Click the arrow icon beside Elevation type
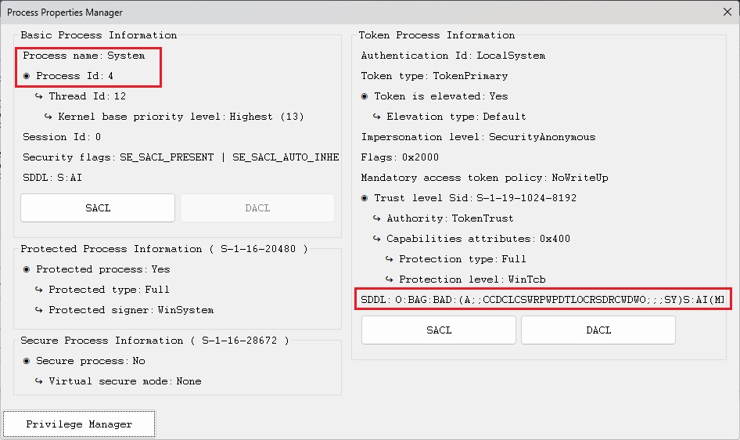 click(378, 117)
